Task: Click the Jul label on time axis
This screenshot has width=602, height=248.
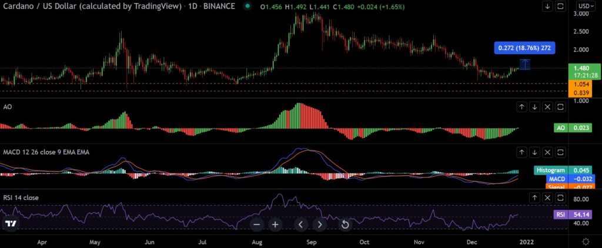Action: pos(203,242)
